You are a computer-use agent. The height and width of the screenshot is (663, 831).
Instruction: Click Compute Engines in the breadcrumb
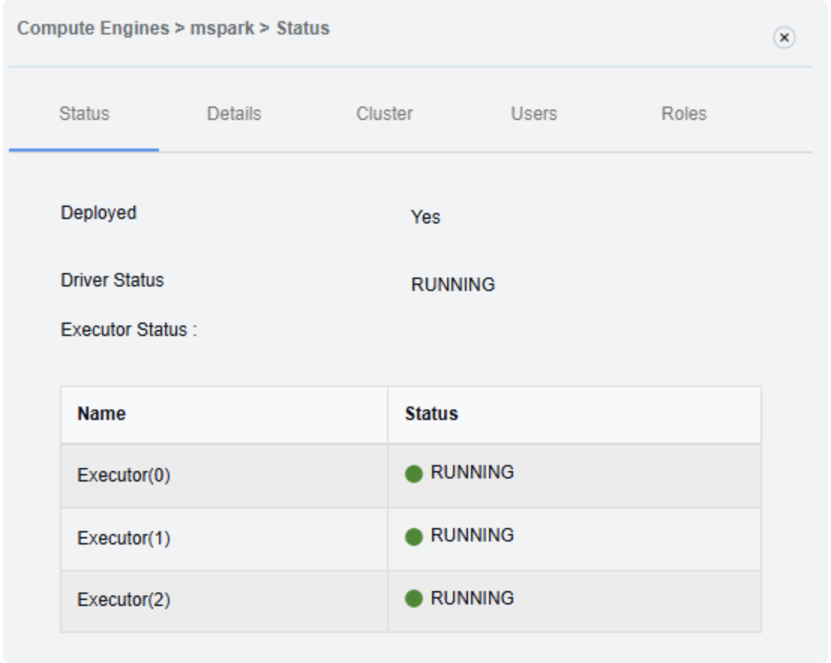pyautogui.click(x=93, y=28)
